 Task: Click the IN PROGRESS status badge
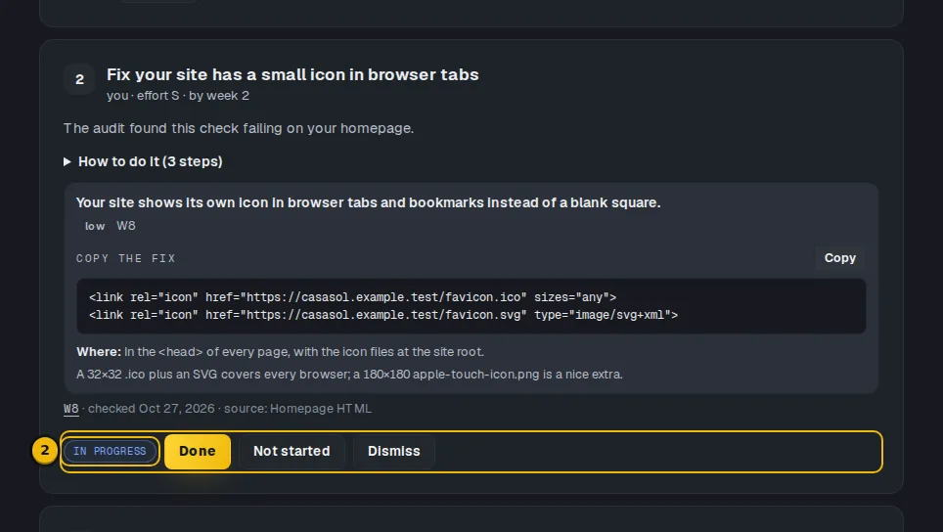(110, 452)
